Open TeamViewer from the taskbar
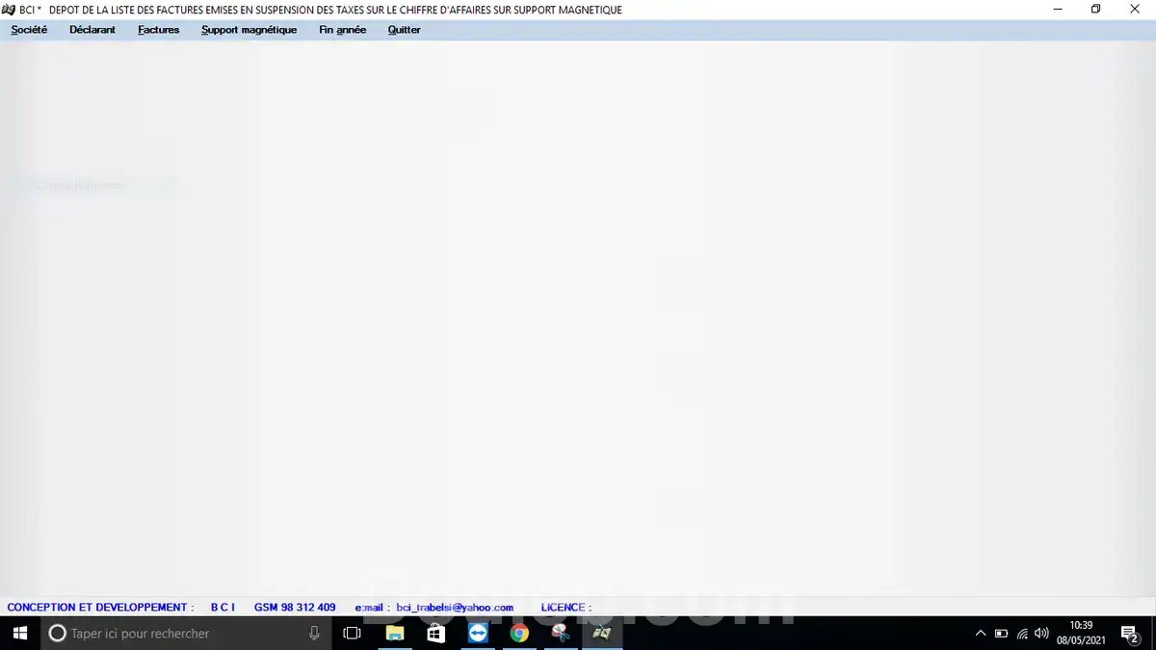 [x=478, y=633]
